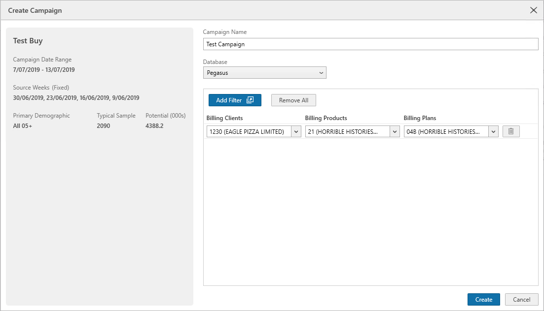This screenshot has height=311, width=544.
Task: Click the Test Buy heading
Action: pos(28,41)
